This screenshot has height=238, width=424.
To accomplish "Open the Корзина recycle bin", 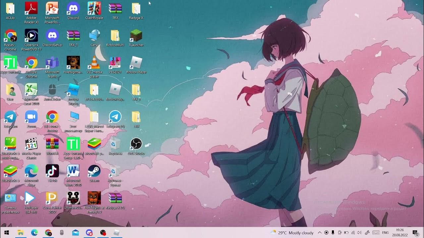I will pos(115,146).
